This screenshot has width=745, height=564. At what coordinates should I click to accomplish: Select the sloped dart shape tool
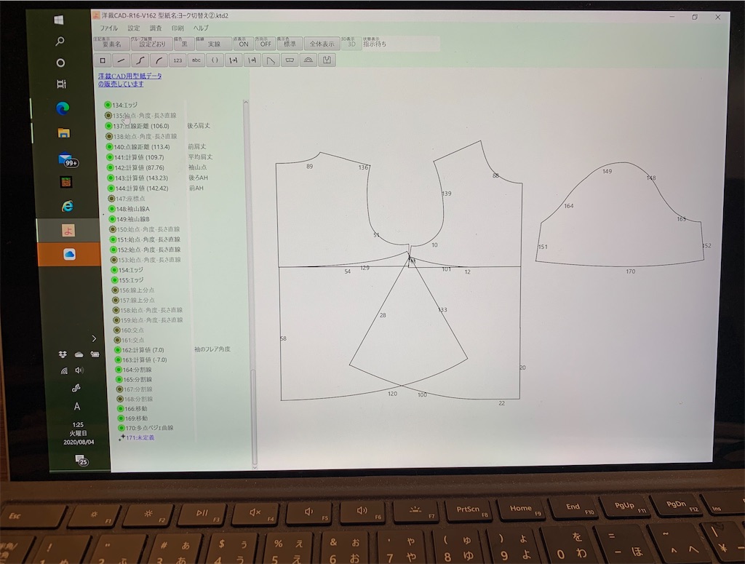271,60
